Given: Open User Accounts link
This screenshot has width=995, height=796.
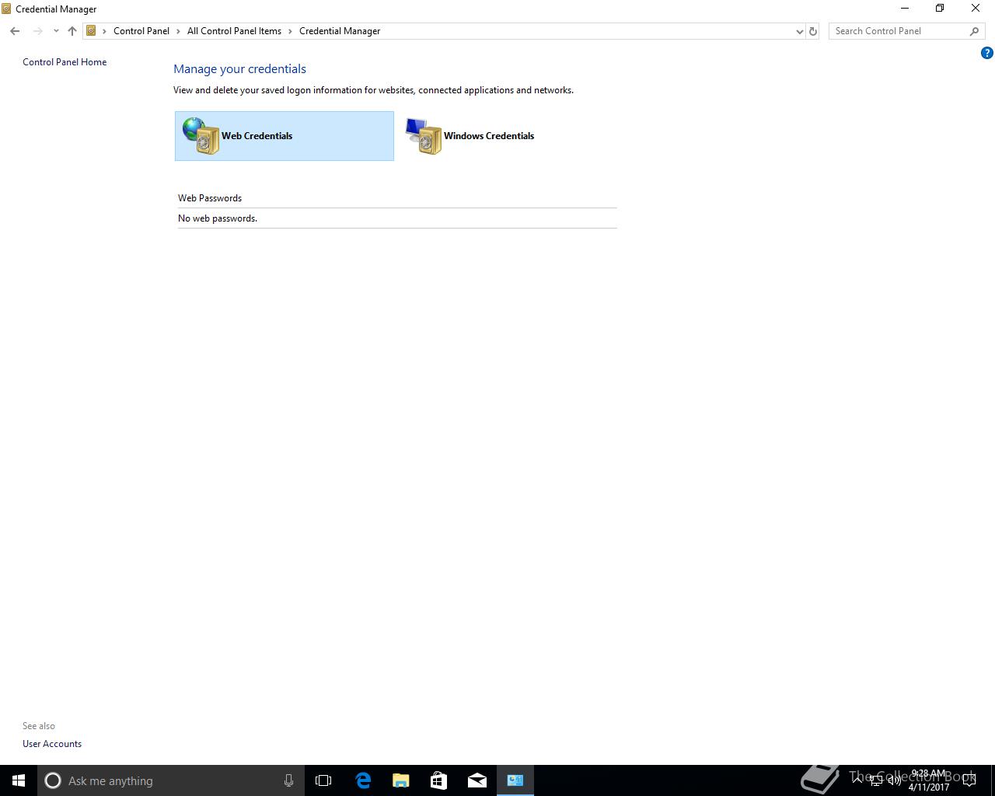Looking at the screenshot, I should [52, 744].
